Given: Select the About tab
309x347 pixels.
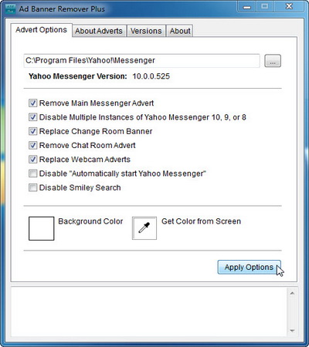Looking at the screenshot, I should pyautogui.click(x=180, y=31).
